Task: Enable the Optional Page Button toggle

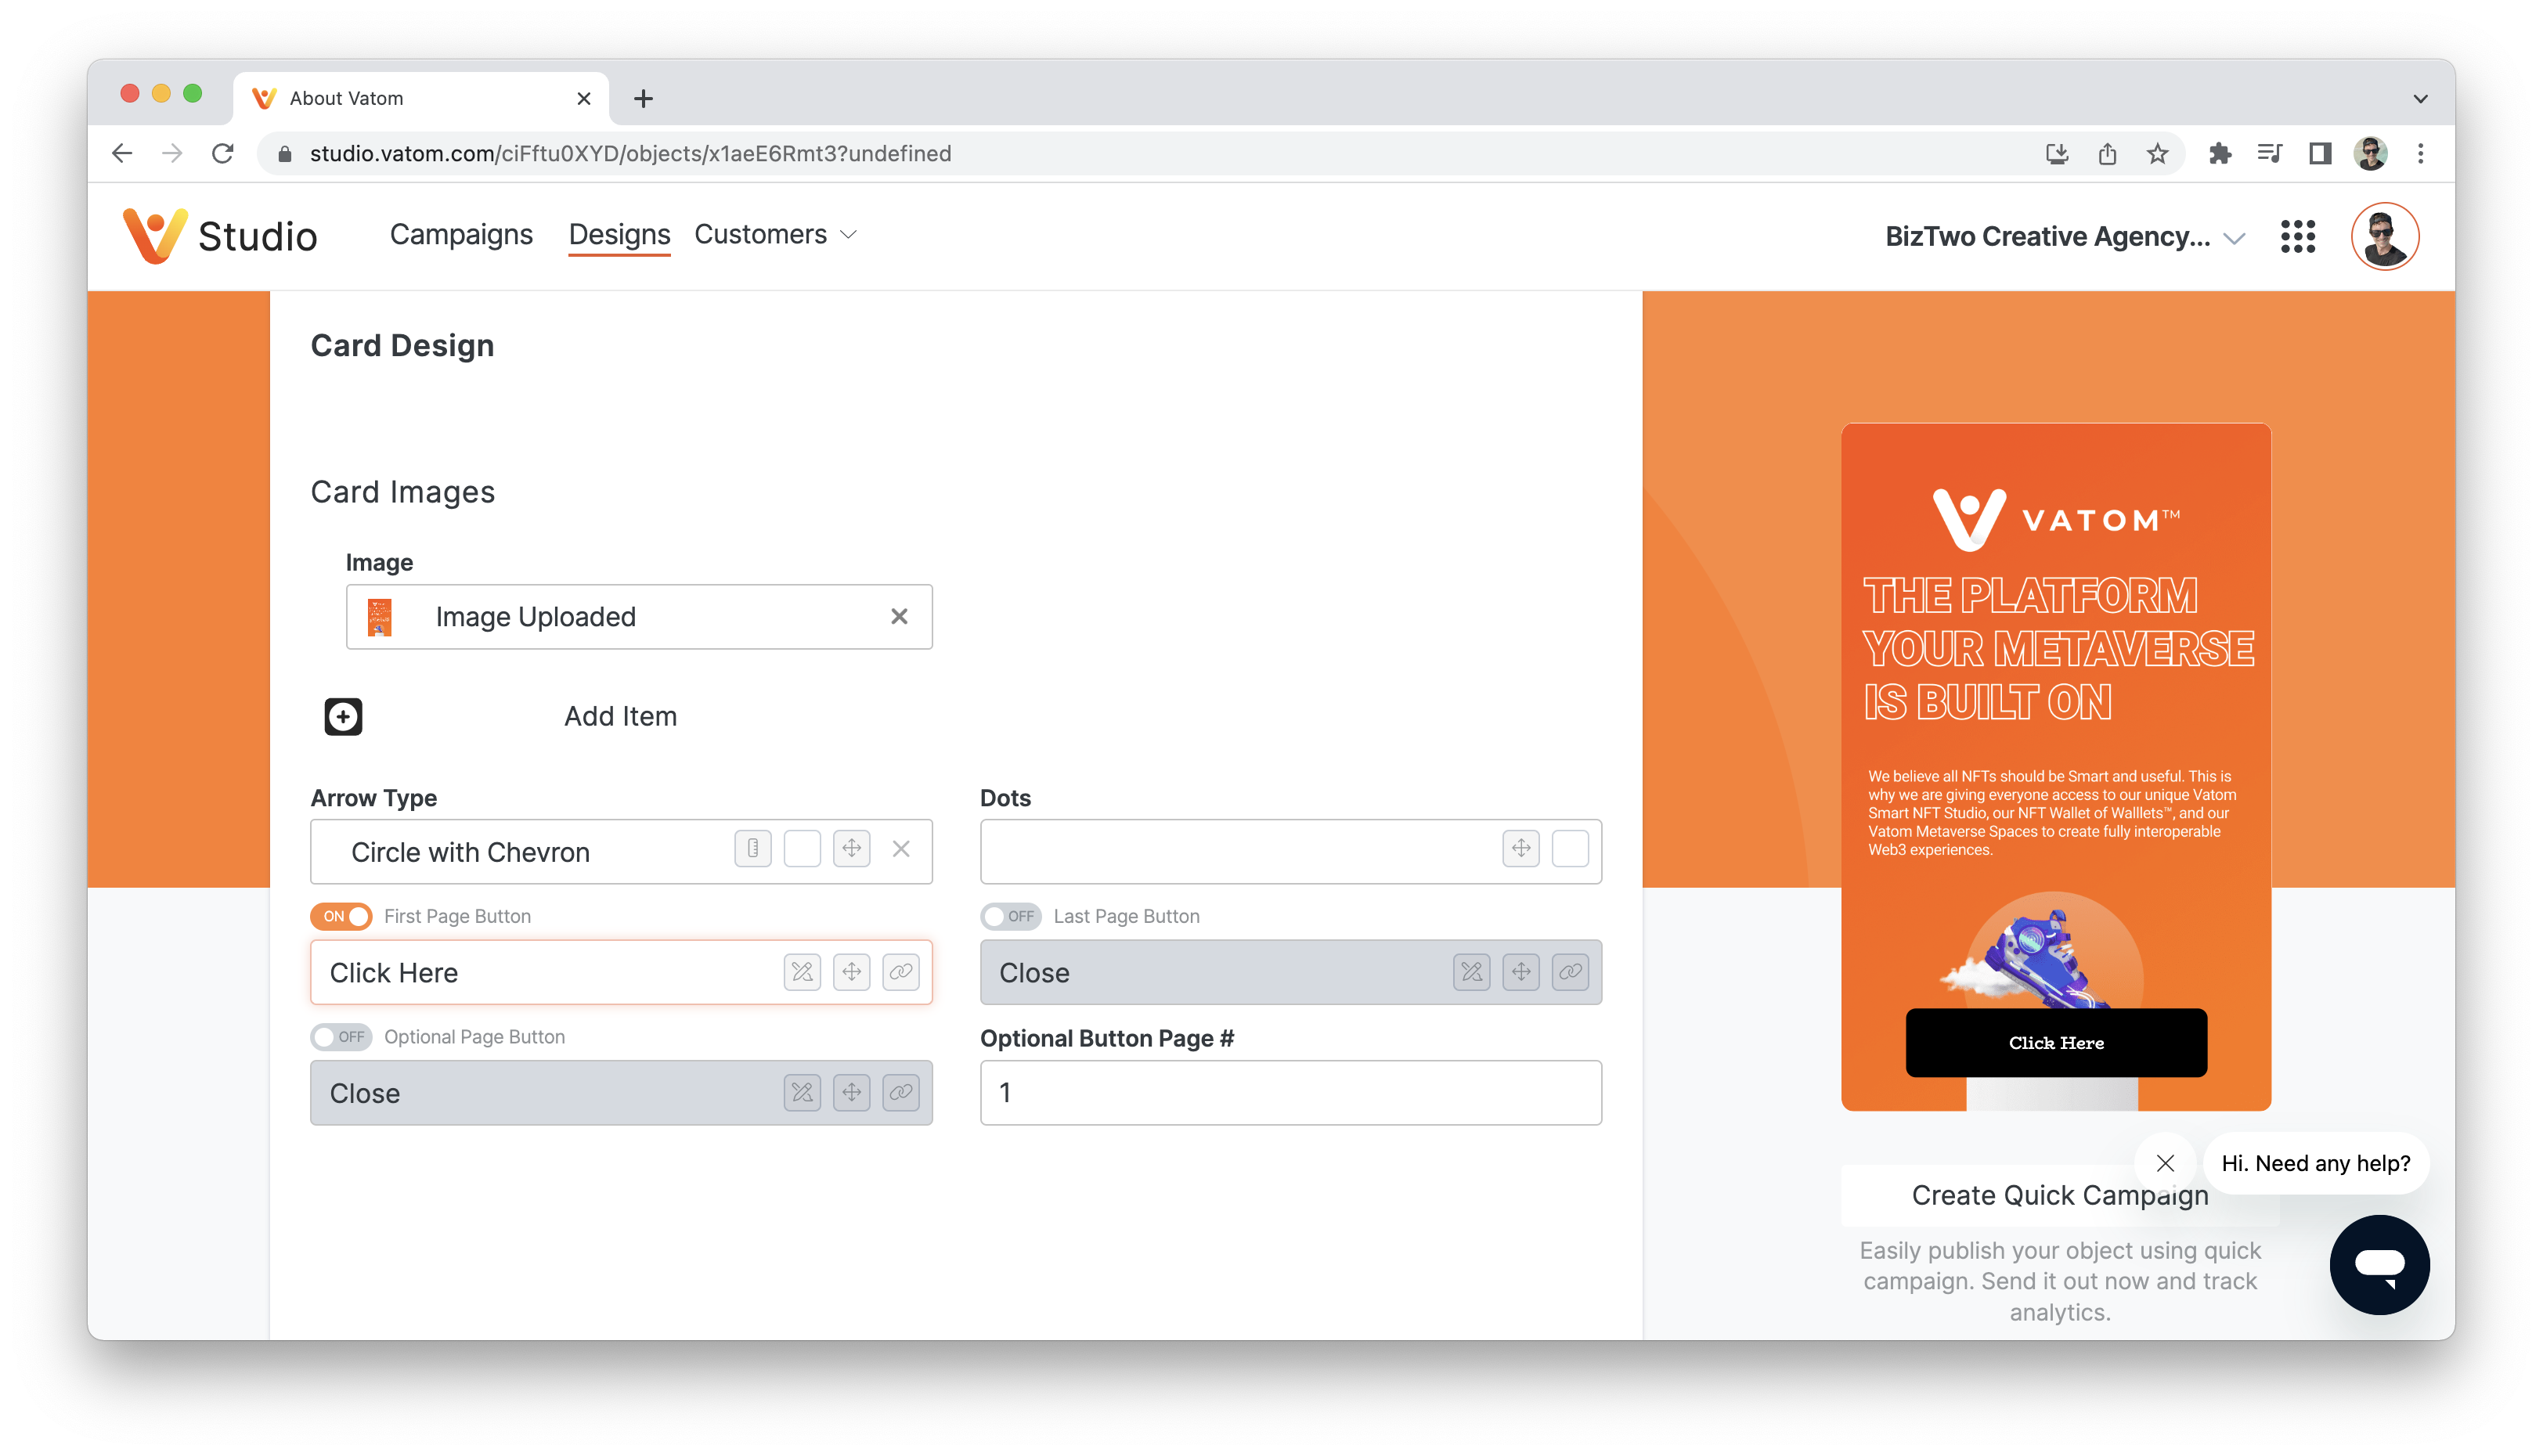Action: pos(341,1037)
